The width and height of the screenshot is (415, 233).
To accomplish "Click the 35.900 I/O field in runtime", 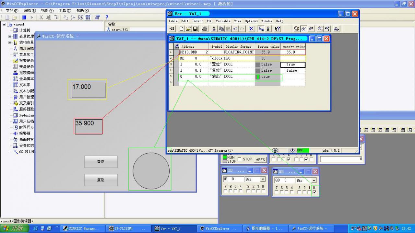I will coord(89,126).
